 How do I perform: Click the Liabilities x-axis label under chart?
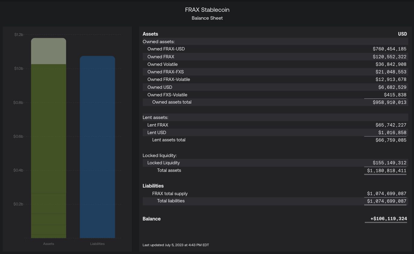[x=97, y=244]
